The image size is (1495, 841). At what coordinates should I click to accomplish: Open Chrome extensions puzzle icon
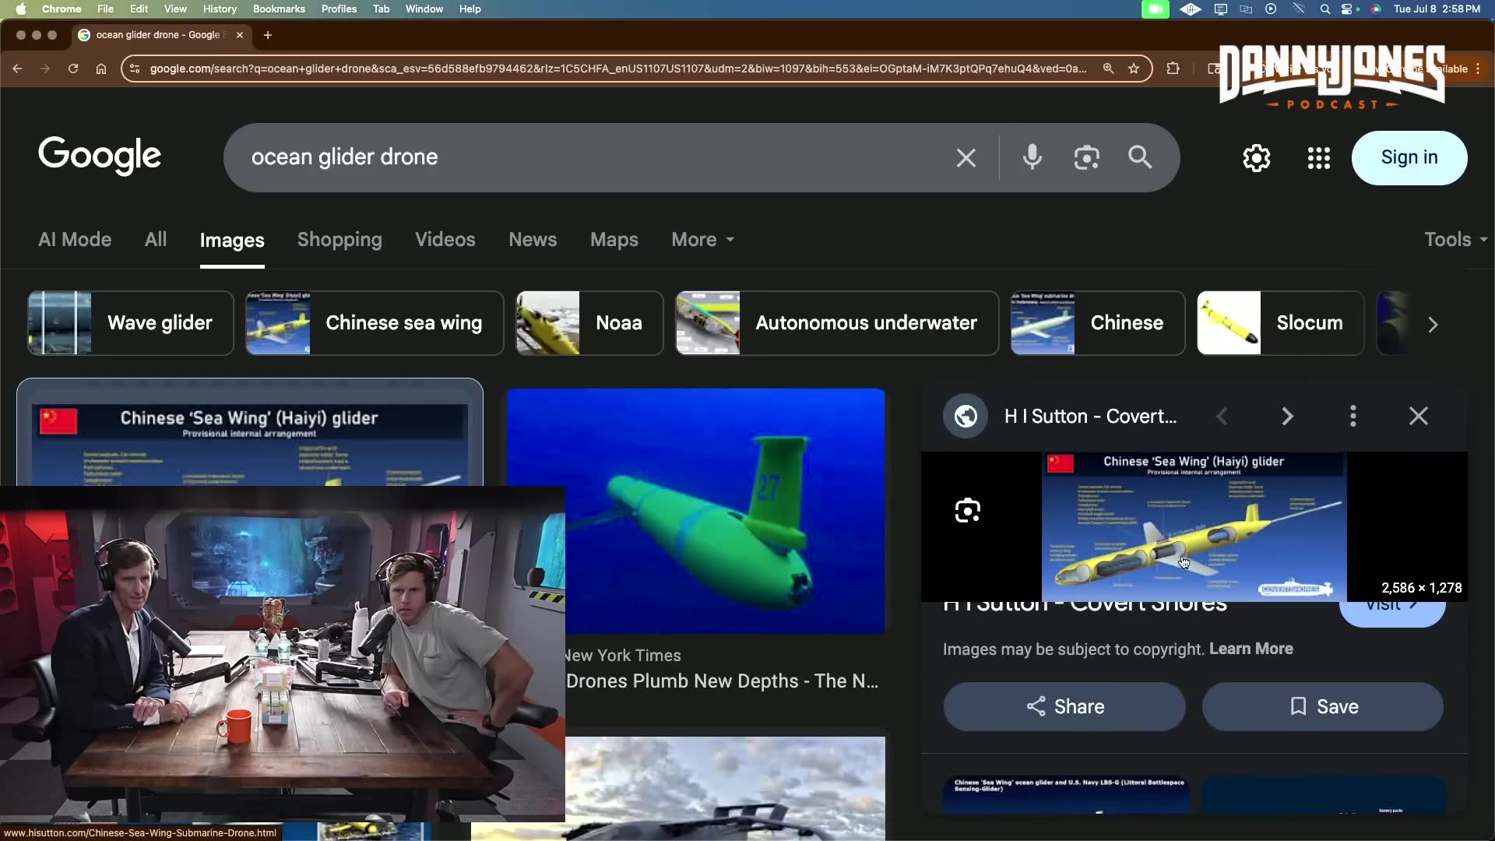(1173, 69)
